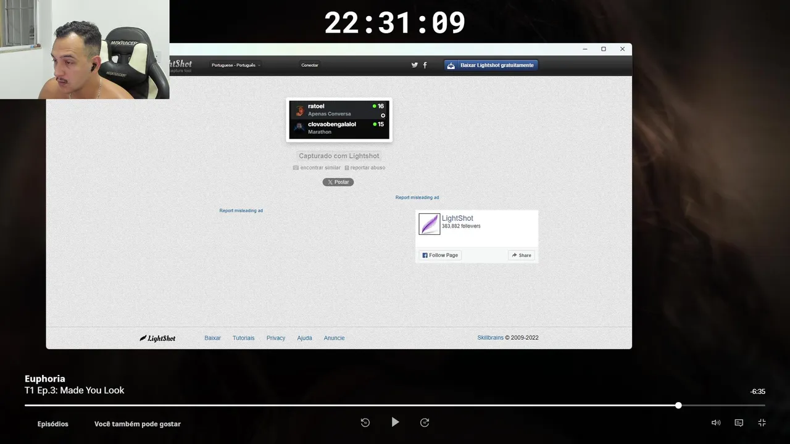790x444 pixels.
Task: Open the captured screenshot thumbnail
Action: tap(339, 120)
